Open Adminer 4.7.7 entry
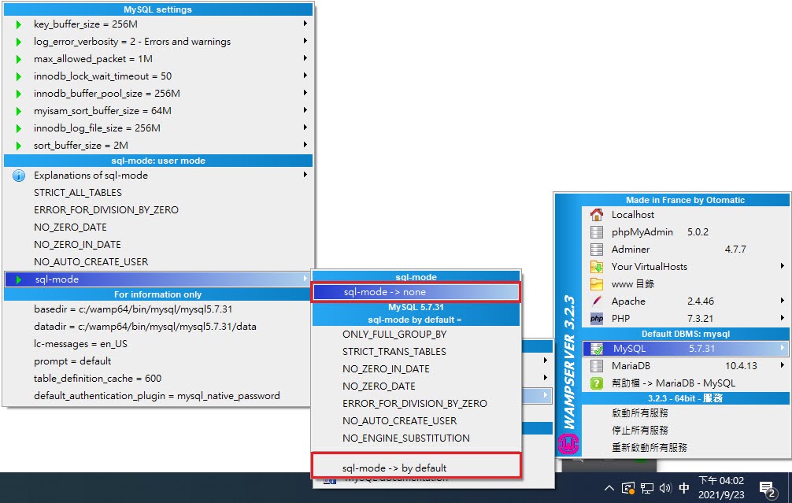Image resolution: width=792 pixels, height=503 pixels. click(686, 250)
